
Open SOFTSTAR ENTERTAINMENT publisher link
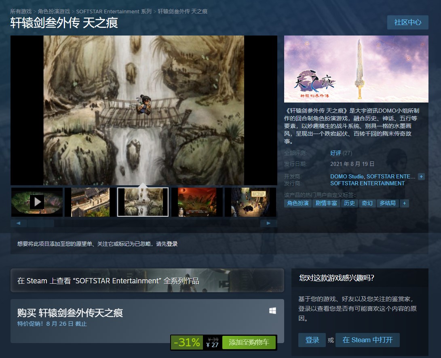tap(367, 183)
